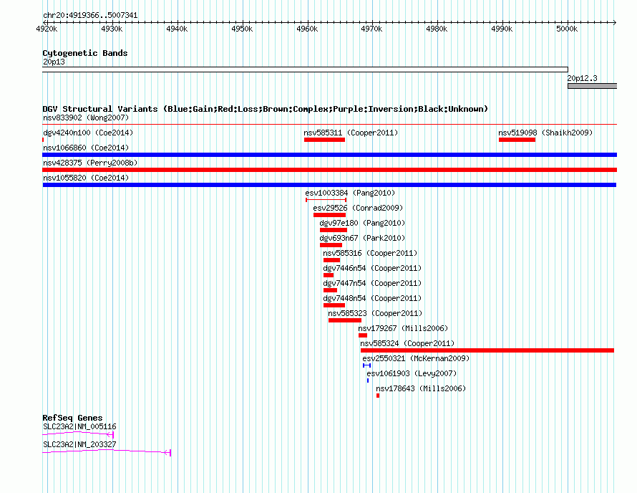Open nsv585311 (Cooper2011) red loss bar
This screenshot has width=637, height=493.
coord(325,140)
